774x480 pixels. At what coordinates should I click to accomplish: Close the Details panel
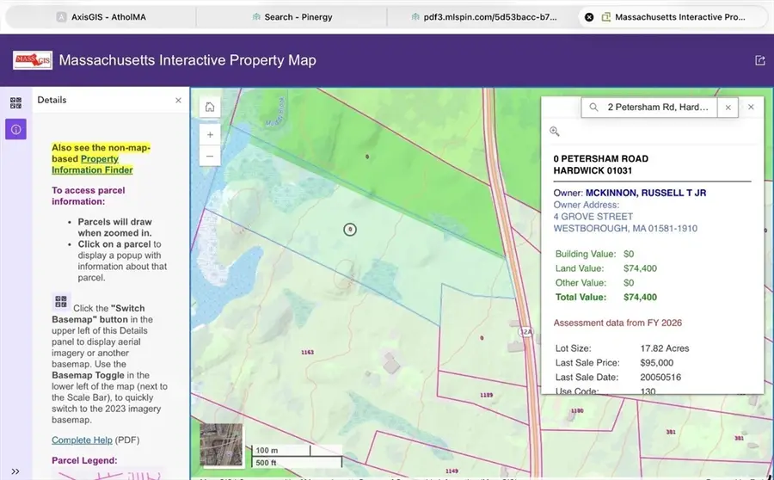(178, 101)
